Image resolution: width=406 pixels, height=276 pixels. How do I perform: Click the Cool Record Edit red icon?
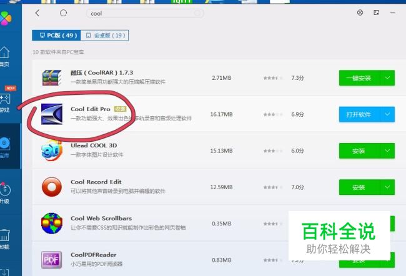click(x=52, y=187)
